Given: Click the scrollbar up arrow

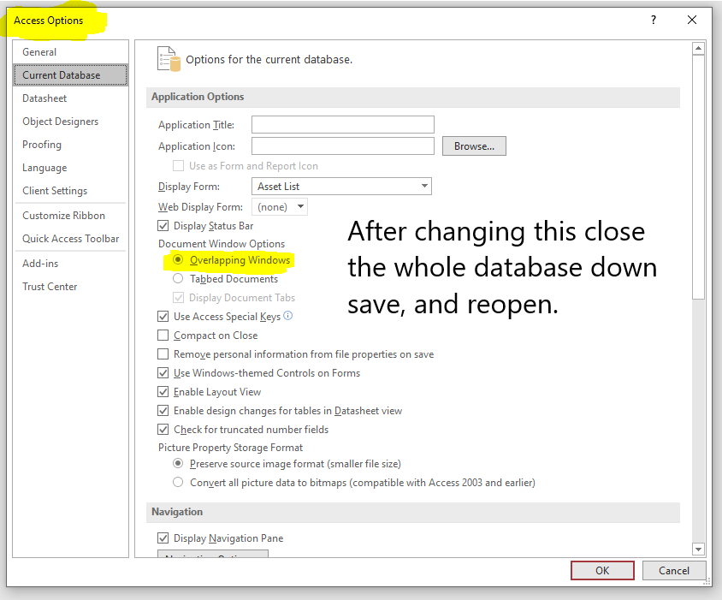Looking at the screenshot, I should [x=699, y=49].
